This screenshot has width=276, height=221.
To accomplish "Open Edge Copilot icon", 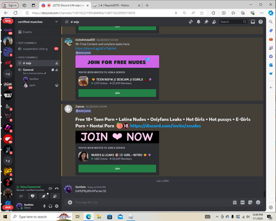I will click(x=270, y=13).
